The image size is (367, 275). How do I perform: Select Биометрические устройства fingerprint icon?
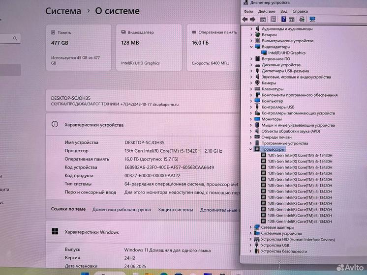pyautogui.click(x=257, y=41)
